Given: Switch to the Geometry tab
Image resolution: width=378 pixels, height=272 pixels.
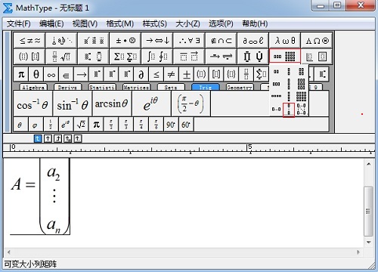Looking at the screenshot, I should pyautogui.click(x=240, y=87).
